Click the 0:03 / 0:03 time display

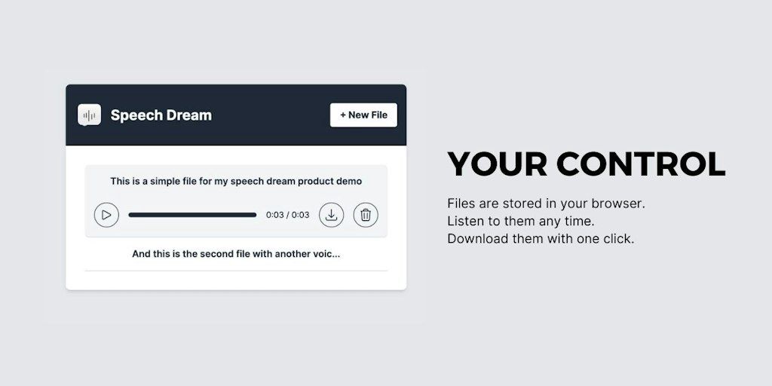coord(287,215)
